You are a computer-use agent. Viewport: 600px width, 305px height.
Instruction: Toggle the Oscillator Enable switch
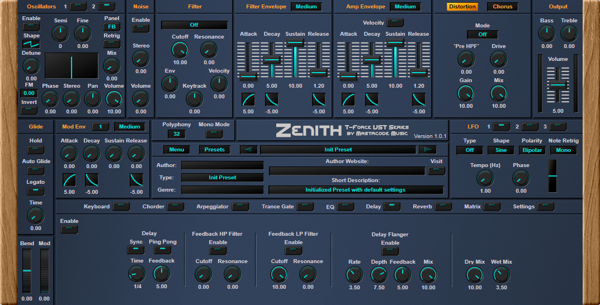click(x=31, y=26)
